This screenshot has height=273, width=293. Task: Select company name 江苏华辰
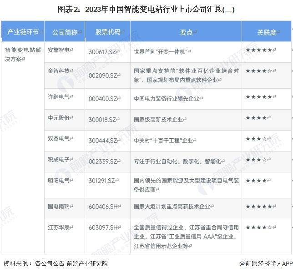tap(59, 227)
